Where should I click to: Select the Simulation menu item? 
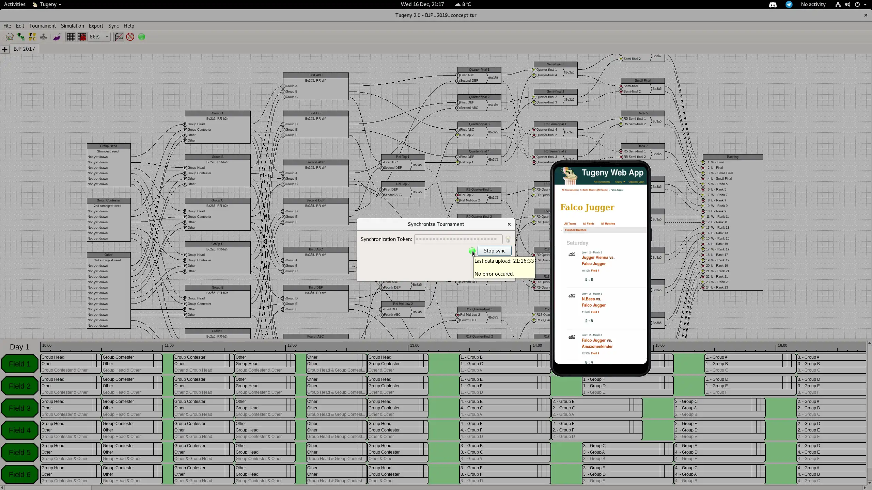point(72,26)
